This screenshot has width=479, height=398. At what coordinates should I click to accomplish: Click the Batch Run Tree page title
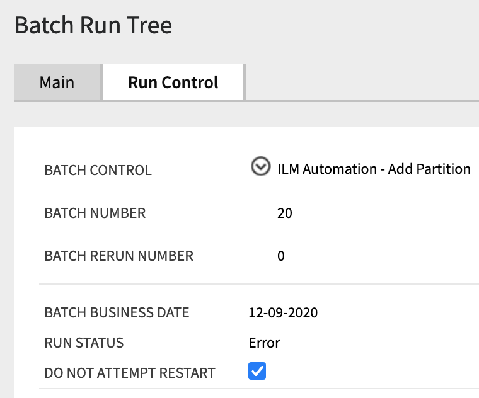point(93,26)
